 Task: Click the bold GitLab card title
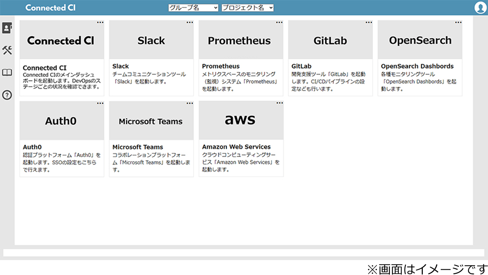click(x=302, y=66)
